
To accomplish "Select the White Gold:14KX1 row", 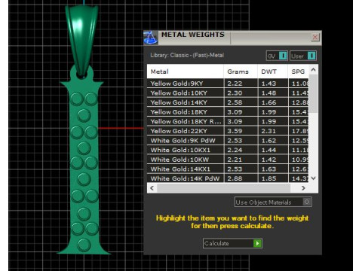I will pos(228,169).
